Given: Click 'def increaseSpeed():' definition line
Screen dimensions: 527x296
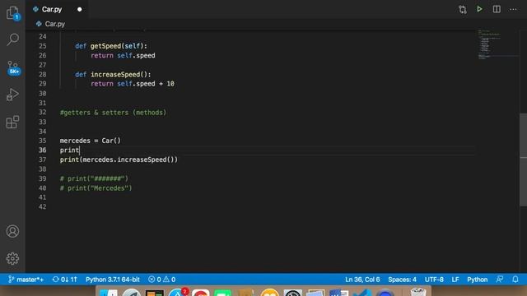Looking at the screenshot, I should tap(113, 74).
